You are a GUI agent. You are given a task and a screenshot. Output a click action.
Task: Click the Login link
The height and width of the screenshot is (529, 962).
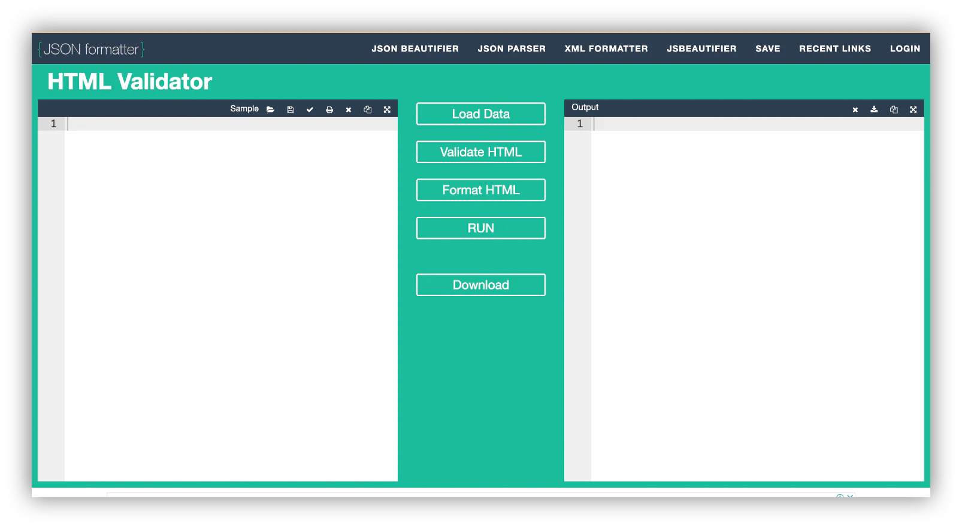click(x=905, y=49)
